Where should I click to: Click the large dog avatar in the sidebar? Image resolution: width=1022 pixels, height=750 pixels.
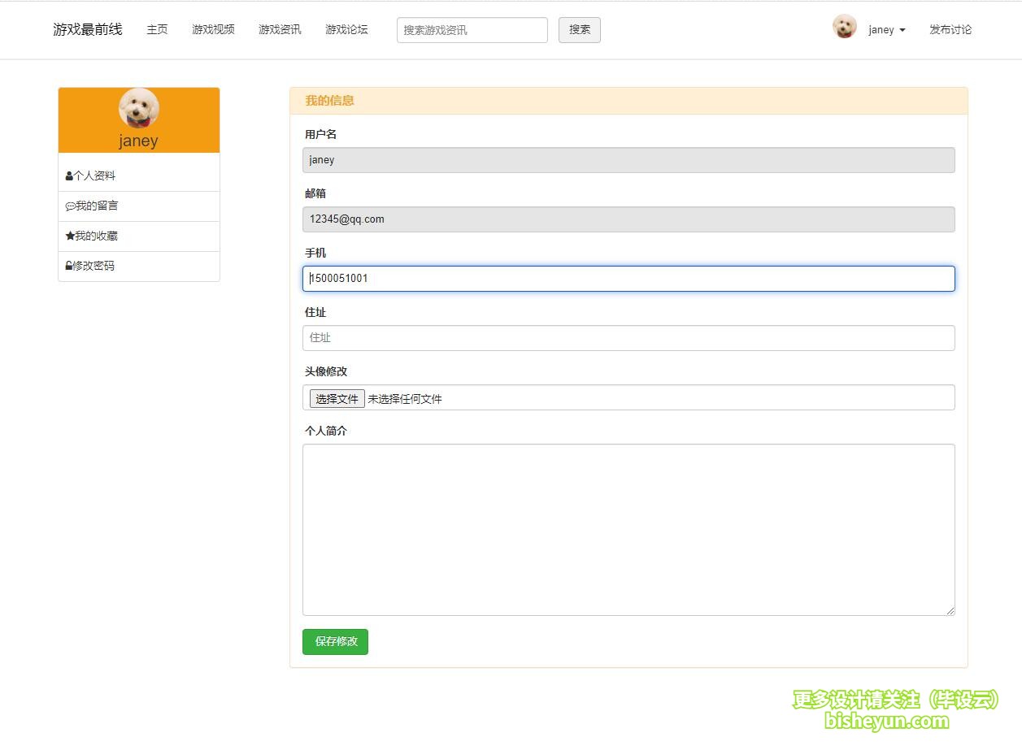click(x=139, y=108)
